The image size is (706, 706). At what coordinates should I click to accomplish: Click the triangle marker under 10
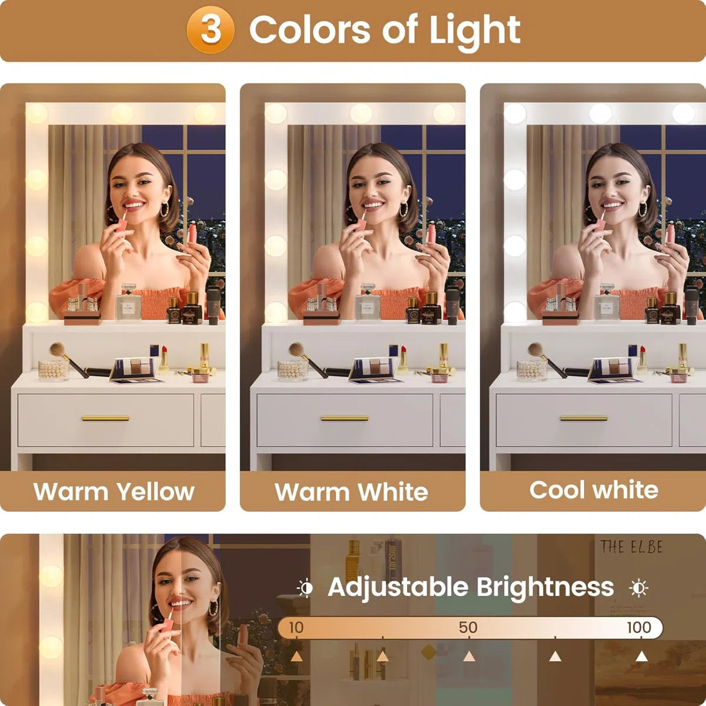(x=297, y=656)
